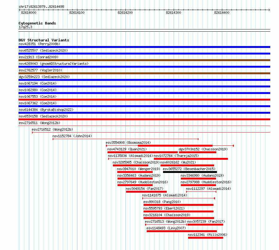Click nsv3947010 (Wenger2019) label
279x250 pixels.
click(139, 169)
